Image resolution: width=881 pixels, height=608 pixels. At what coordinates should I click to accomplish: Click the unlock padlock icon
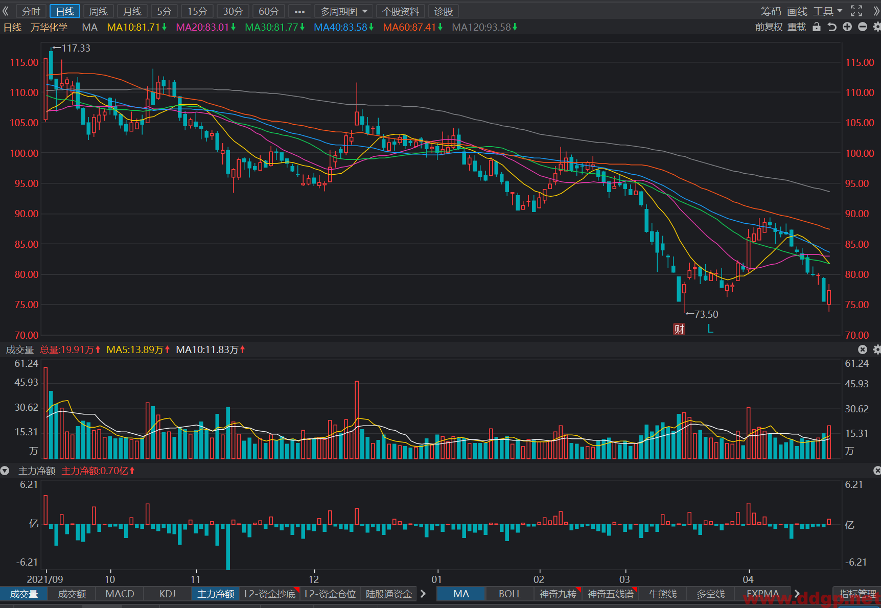pos(817,27)
